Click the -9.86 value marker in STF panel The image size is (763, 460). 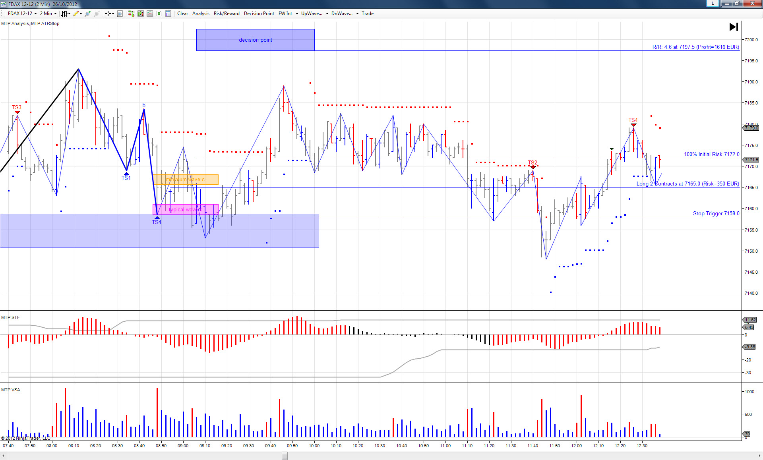tap(749, 347)
